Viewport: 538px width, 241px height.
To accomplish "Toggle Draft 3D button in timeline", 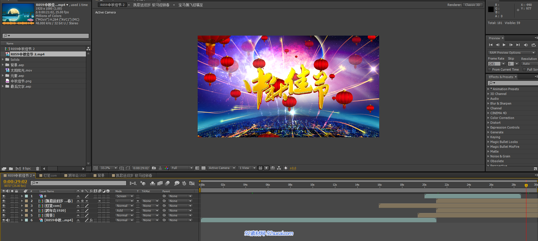I will (143, 183).
